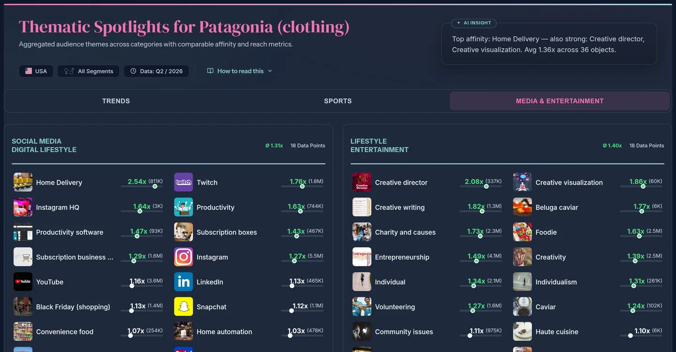This screenshot has width=676, height=352.
Task: Click the AI Insight badge
Action: (x=474, y=23)
